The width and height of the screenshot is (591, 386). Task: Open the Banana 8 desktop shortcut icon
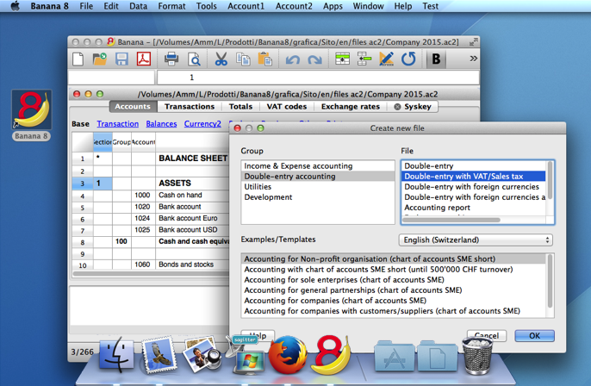click(x=32, y=109)
